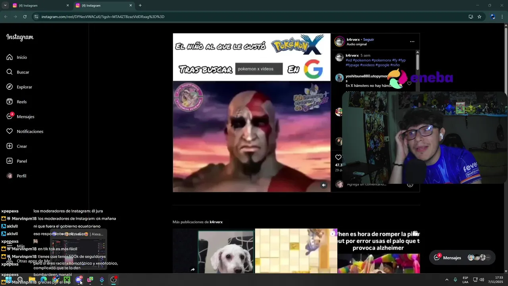The height and width of the screenshot is (286, 508).
Task: Like the reel with the heart icon
Action: [x=338, y=157]
